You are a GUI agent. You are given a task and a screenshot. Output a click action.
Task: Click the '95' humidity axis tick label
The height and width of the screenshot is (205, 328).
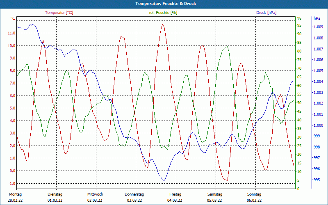pos(299,25)
